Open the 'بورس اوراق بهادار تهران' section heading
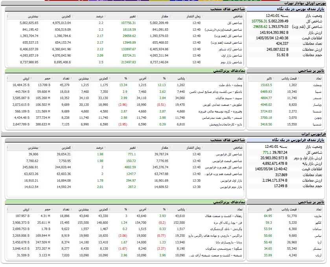 tap(305, 3)
